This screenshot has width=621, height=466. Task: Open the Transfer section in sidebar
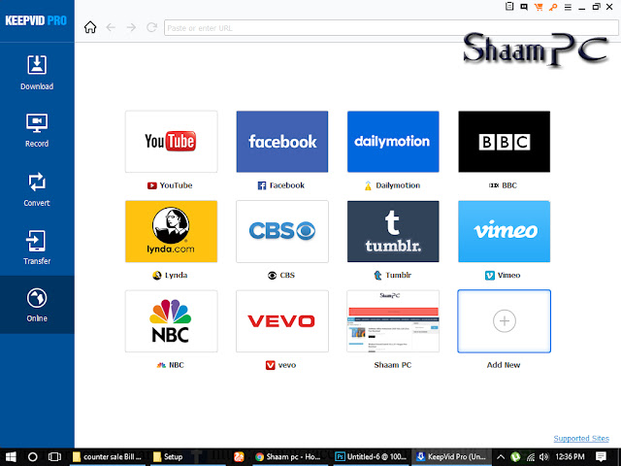point(37,248)
